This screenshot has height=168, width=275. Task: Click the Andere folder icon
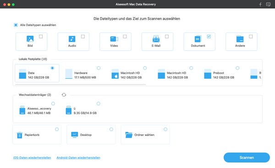[x=240, y=39]
